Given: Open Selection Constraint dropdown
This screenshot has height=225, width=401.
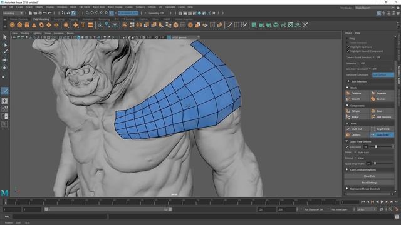Looking at the screenshot, I should point(370,69).
